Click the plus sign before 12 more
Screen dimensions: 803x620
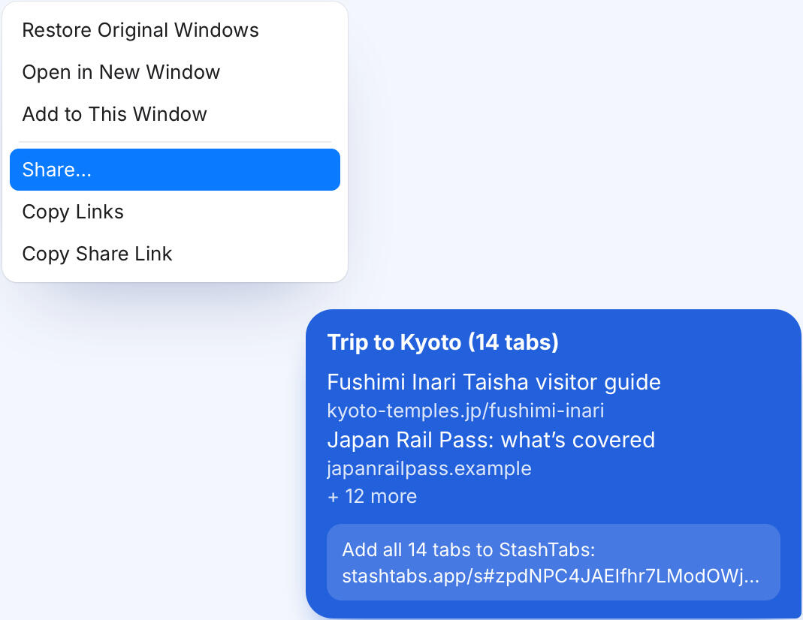(x=334, y=497)
